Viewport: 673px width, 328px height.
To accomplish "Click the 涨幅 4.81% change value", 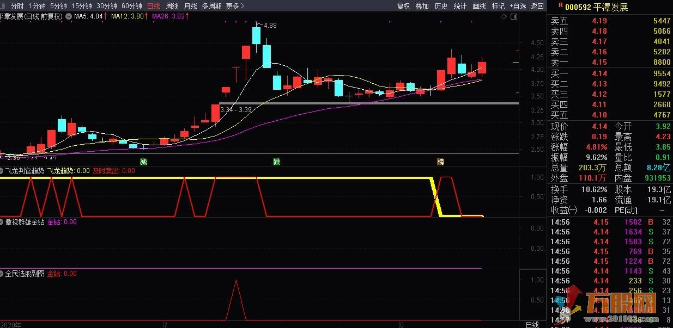I will [x=596, y=147].
